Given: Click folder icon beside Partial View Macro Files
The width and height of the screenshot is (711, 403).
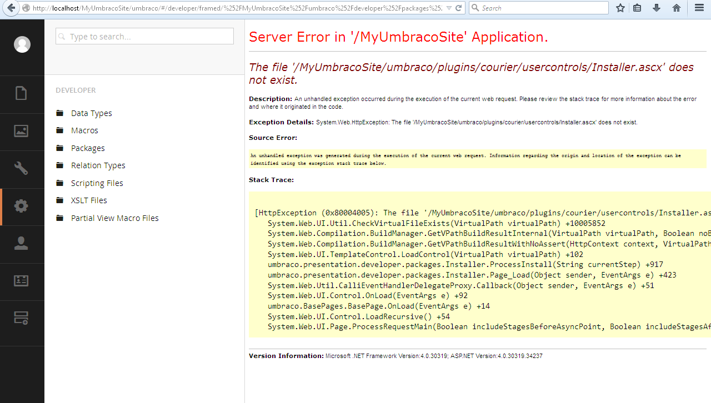Looking at the screenshot, I should click(x=60, y=218).
